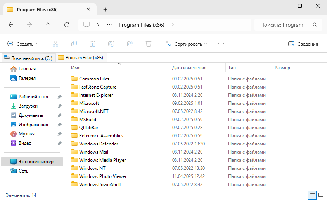
Task: Click the date 11.04.2025 12:42
Action: (x=189, y=176)
